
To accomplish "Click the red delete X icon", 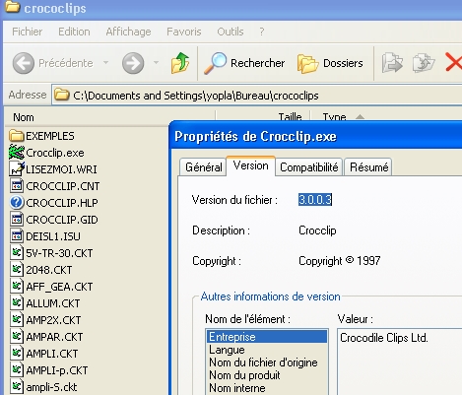I will (453, 62).
